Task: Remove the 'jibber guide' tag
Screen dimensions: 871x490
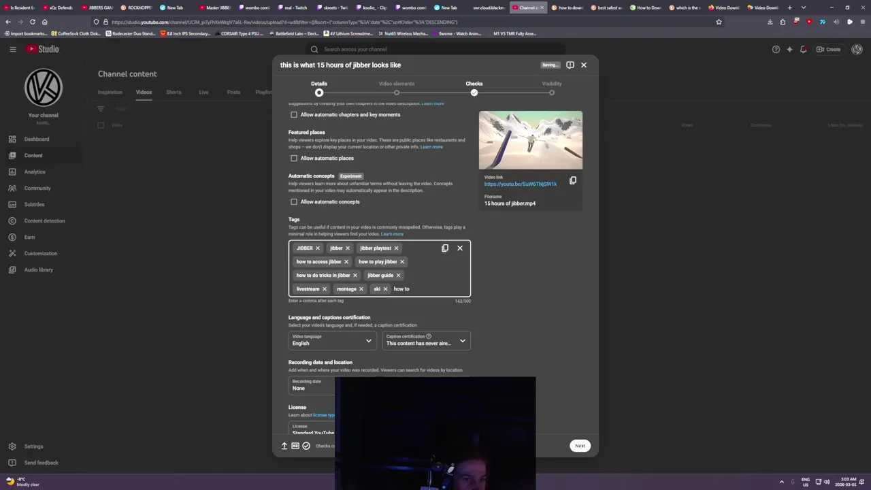Action: pyautogui.click(x=398, y=276)
